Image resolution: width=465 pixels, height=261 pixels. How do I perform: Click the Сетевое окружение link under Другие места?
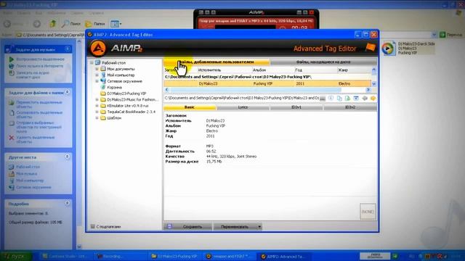coord(33,187)
